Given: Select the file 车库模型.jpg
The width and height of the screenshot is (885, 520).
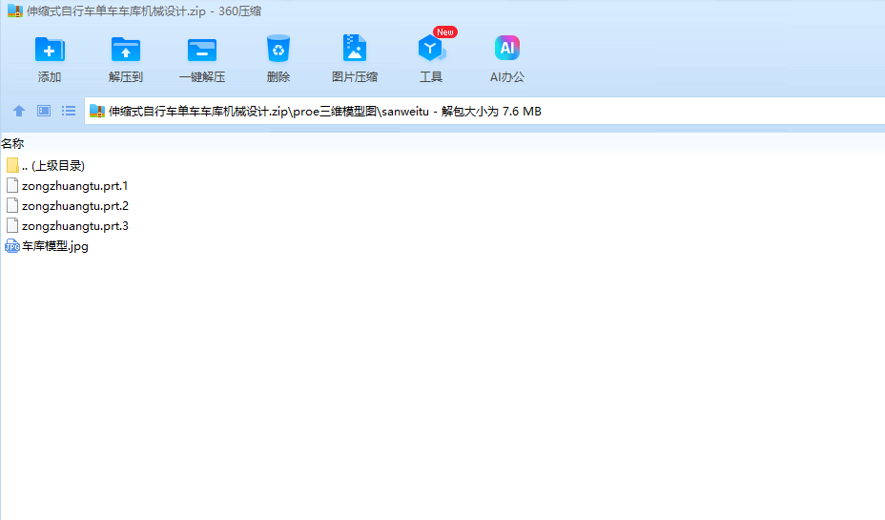Looking at the screenshot, I should coord(55,246).
